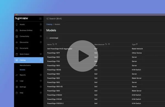Image resolution: width=165 pixels, height=107 pixels.
Task: Click the Models breadcrumb text
Action: (x=57, y=24)
